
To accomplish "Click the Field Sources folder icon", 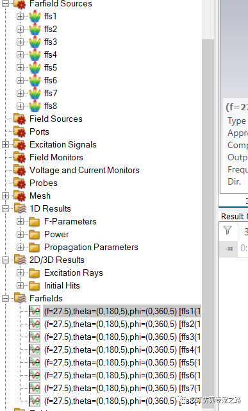I will click(20, 119).
